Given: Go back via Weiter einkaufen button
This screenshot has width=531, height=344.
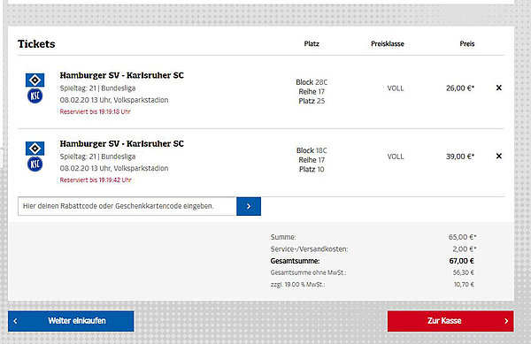Looking at the screenshot, I should click(71, 321).
